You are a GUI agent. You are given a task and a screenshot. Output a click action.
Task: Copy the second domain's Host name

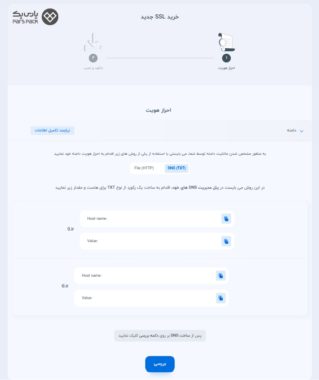point(221,276)
